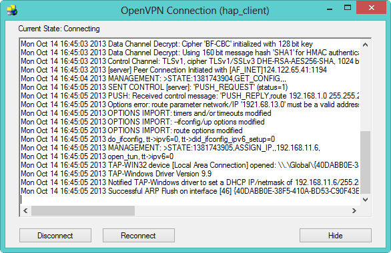
Task: Maximize the OpenVPN Connection window
Action: pyautogui.click(x=348, y=8)
